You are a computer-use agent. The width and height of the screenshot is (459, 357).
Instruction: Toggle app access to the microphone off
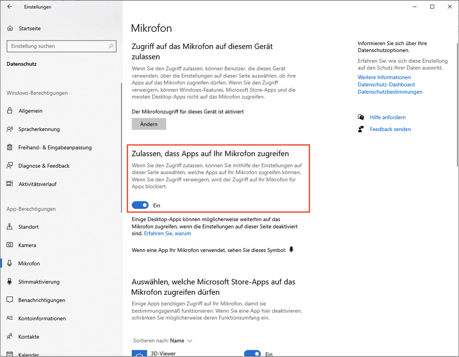[x=140, y=205]
